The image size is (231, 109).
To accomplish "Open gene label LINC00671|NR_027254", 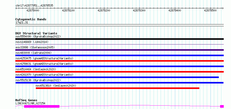I will [30, 103].
